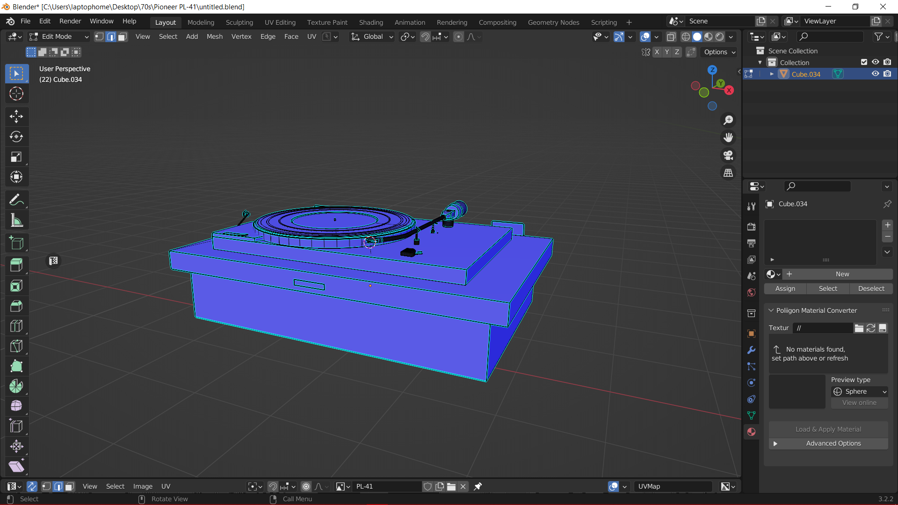Open the Render menu

tap(70, 22)
